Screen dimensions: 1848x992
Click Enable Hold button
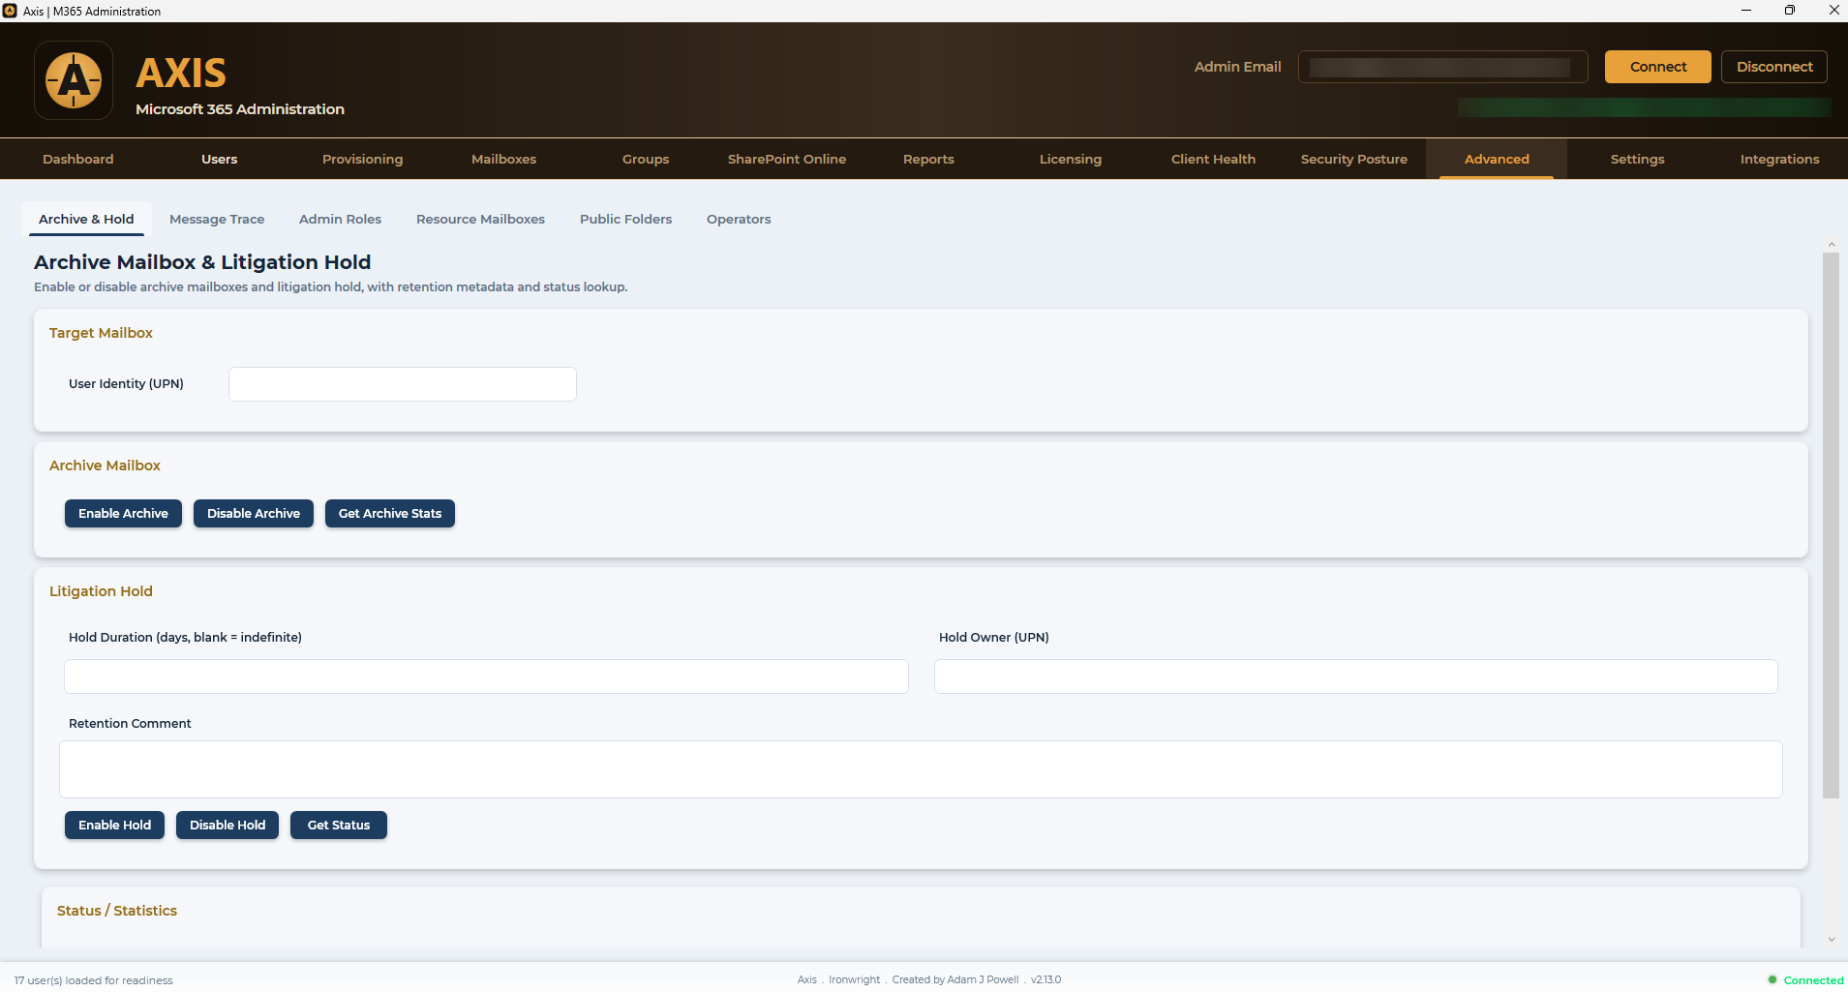pyautogui.click(x=114, y=825)
